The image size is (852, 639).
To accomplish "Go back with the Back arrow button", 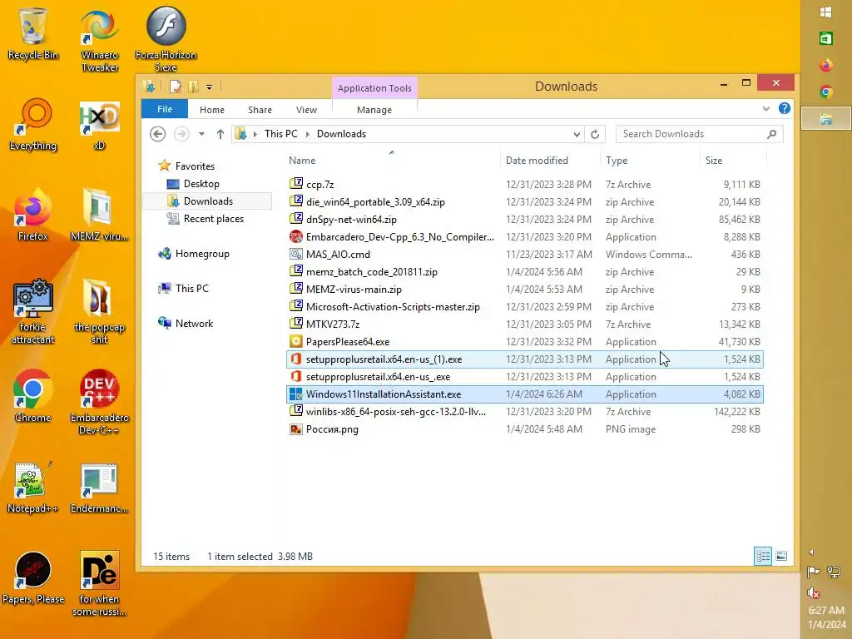I will [x=157, y=134].
